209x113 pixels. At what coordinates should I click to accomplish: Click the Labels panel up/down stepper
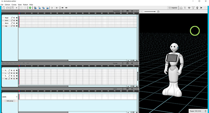(x=123, y=89)
